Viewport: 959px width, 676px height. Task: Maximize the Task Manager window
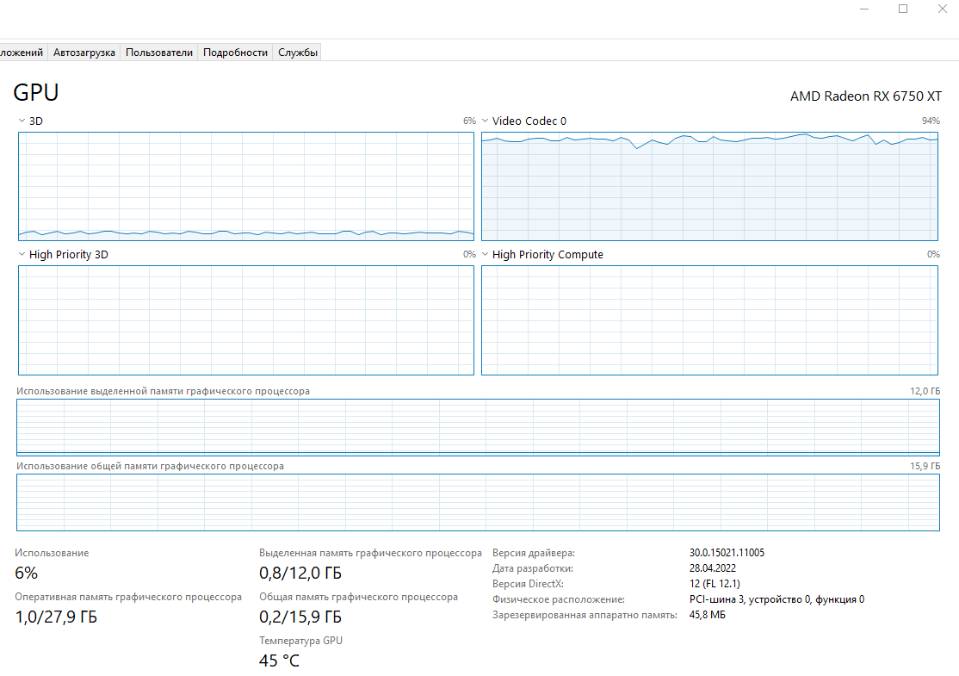click(x=903, y=9)
